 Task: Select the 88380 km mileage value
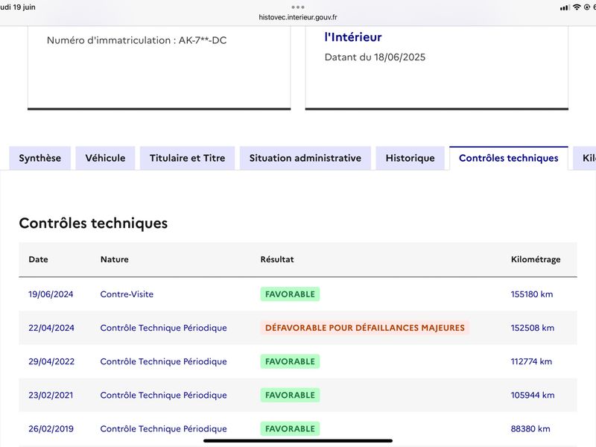tap(530, 429)
